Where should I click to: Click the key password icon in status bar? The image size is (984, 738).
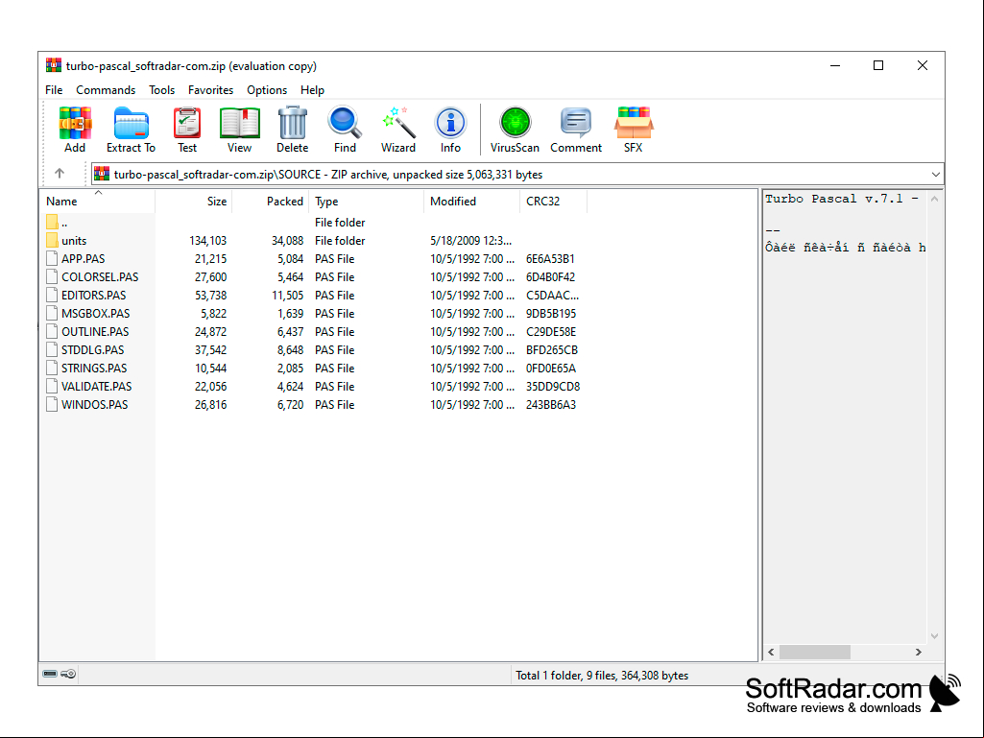(x=68, y=674)
